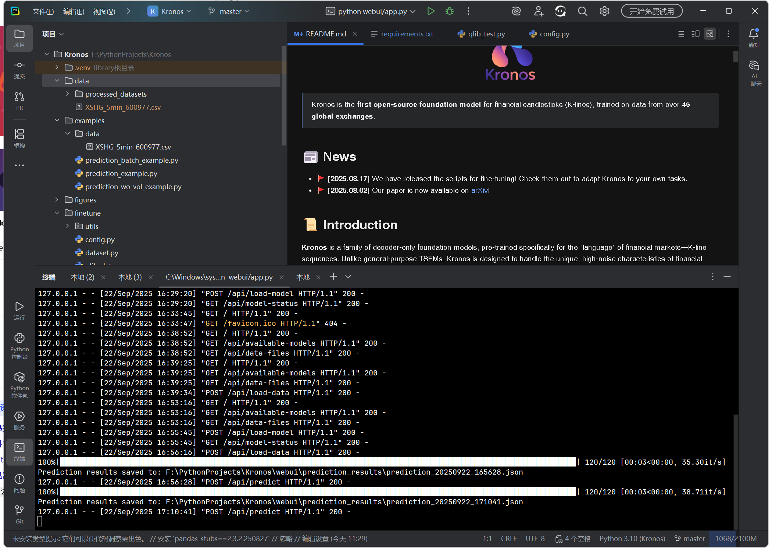Image resolution: width=772 pixels, height=551 pixels.
Task: Open the Commit (提交) tool window
Action: pyautogui.click(x=19, y=70)
